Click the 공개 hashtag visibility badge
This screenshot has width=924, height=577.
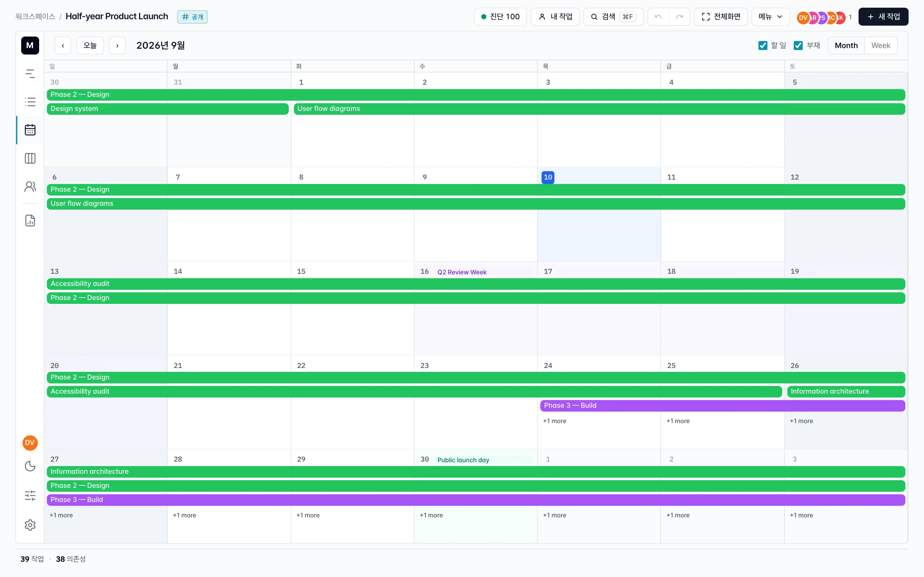pos(193,17)
